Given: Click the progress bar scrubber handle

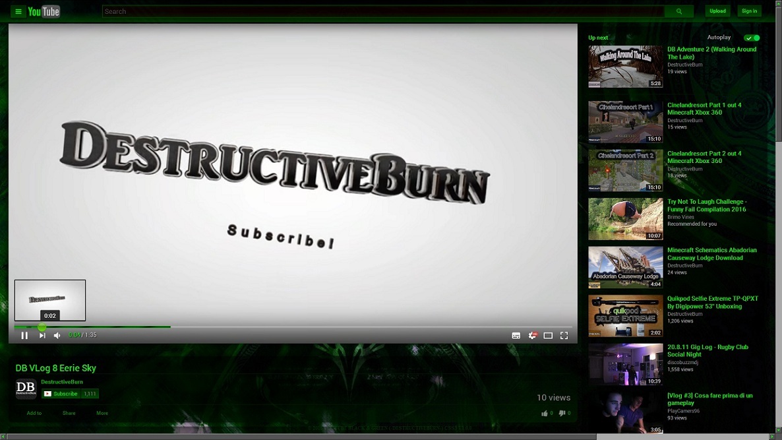Looking at the screenshot, I should click(x=42, y=327).
